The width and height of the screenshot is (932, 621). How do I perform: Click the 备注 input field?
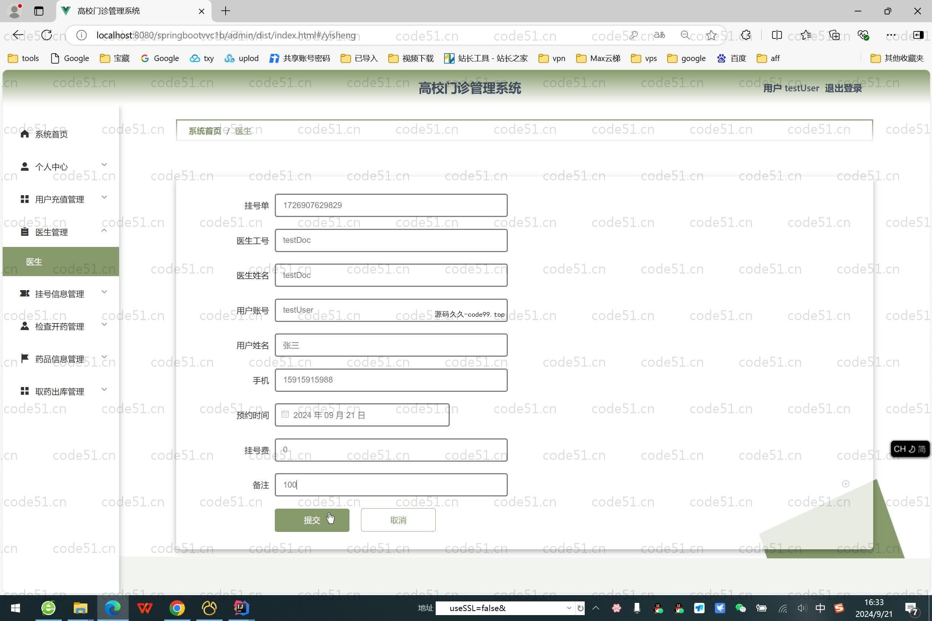click(391, 484)
